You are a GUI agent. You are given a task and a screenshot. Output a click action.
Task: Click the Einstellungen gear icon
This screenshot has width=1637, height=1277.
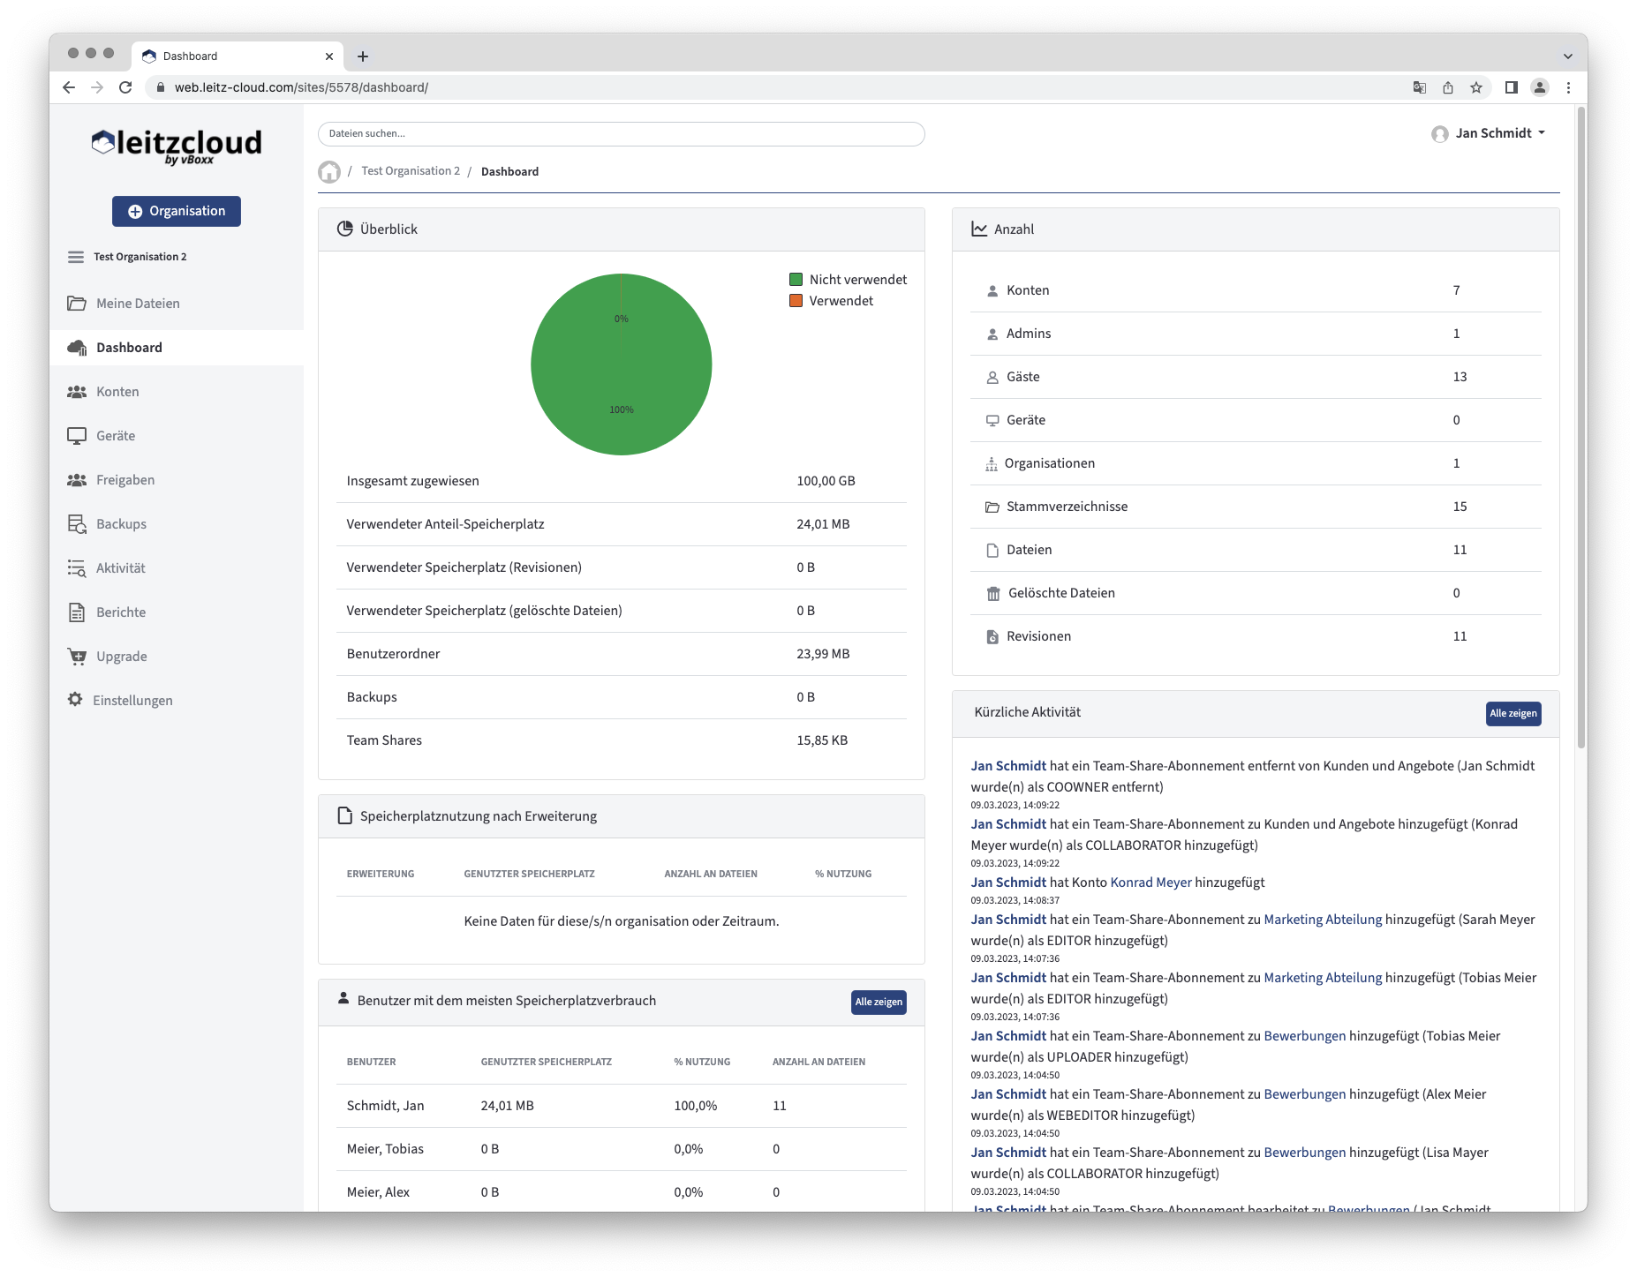click(75, 700)
